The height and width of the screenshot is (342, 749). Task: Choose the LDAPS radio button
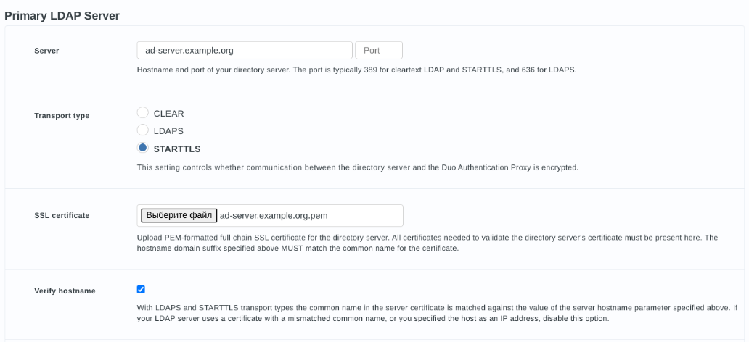143,130
